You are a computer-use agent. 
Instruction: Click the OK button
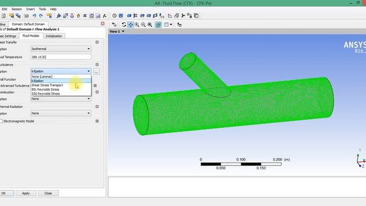coord(6,193)
